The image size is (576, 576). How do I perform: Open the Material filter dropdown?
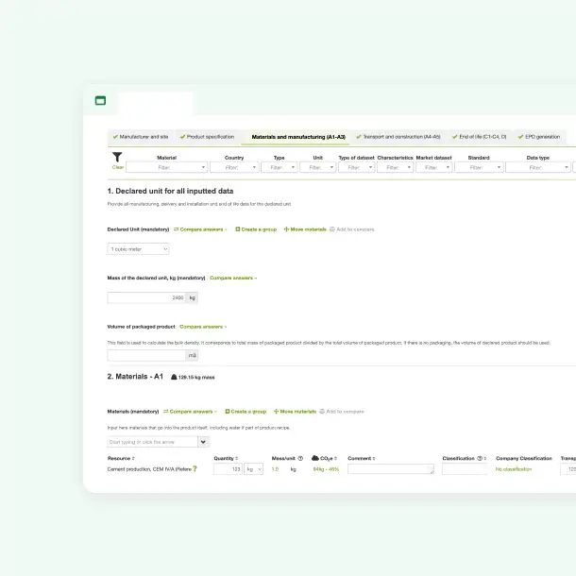pyautogui.click(x=167, y=167)
